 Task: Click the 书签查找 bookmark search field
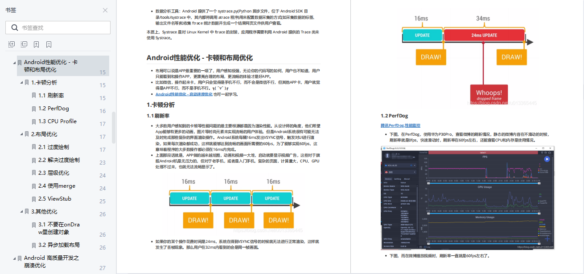[58, 28]
